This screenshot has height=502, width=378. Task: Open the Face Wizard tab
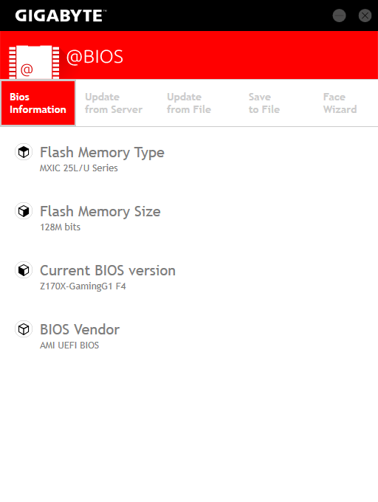340,103
